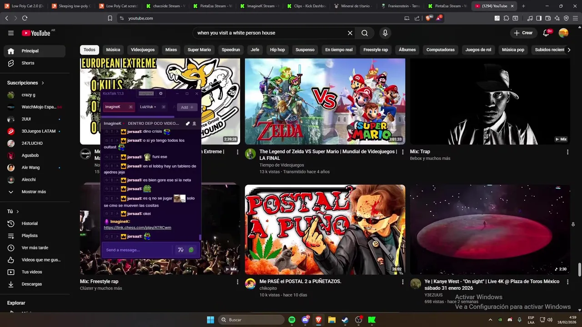Open Tiempo de Videojuegos channel link
Screen dimensions: 582x327
282,165
